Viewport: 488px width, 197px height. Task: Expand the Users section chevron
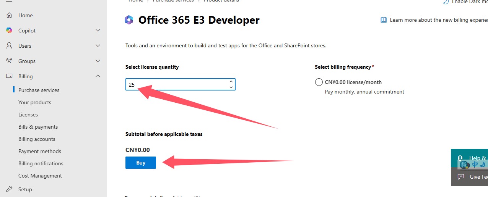(x=98, y=46)
